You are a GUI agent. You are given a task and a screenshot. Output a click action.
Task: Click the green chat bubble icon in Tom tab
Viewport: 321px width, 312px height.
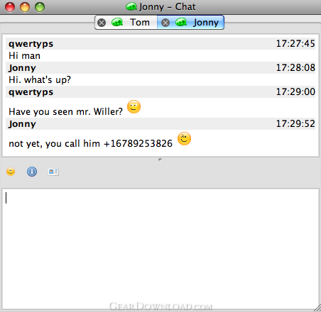click(x=117, y=22)
